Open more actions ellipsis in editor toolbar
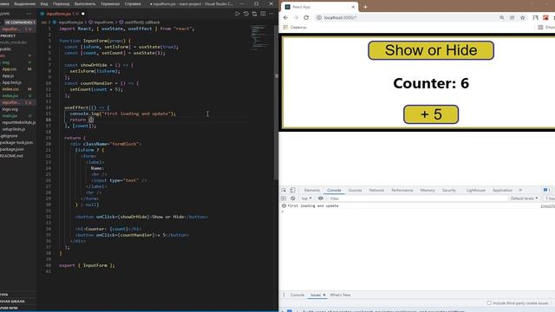The image size is (555, 312). 271,14
